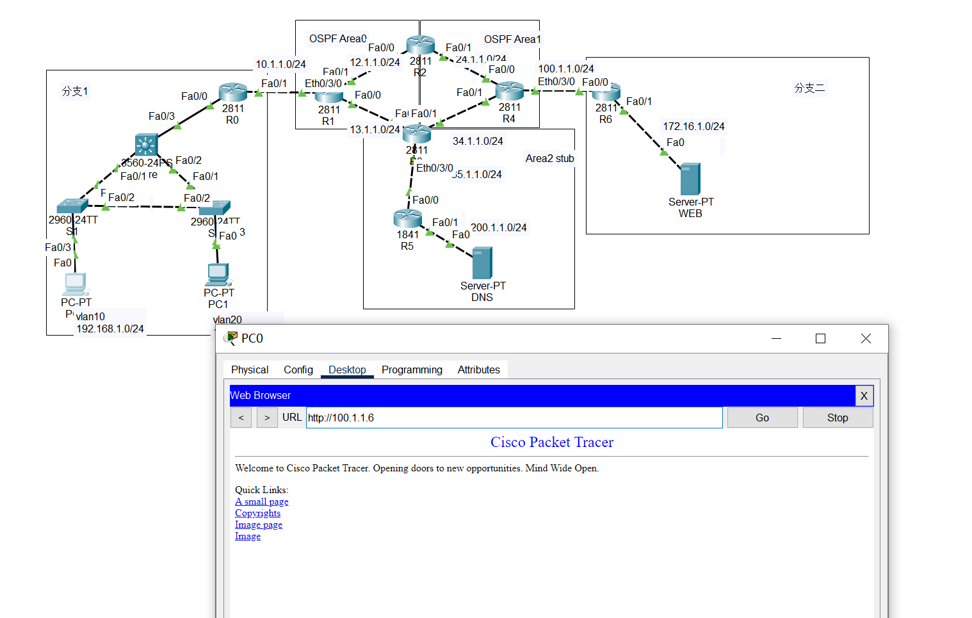Close the Web Browser panel with X
Screen dimensions: 972x618
pyautogui.click(x=864, y=396)
